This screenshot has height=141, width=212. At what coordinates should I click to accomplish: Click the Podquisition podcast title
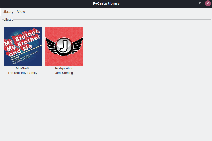[64, 68]
